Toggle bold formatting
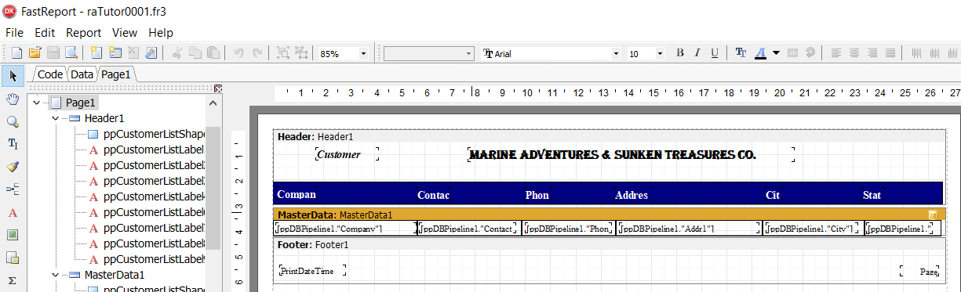The width and height of the screenshot is (961, 292). click(680, 53)
